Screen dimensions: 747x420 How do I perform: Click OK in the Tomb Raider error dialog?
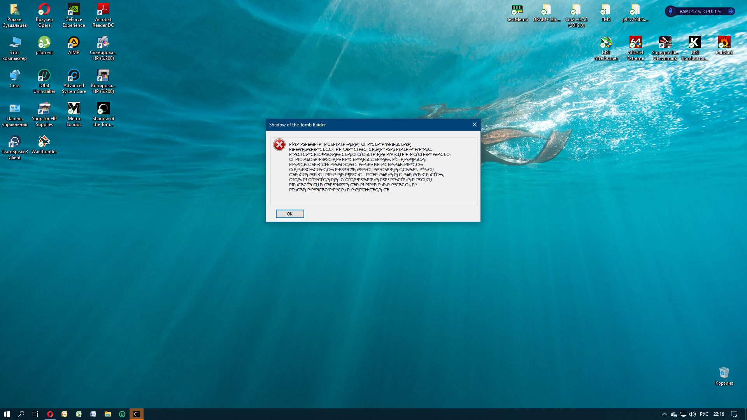coord(289,214)
